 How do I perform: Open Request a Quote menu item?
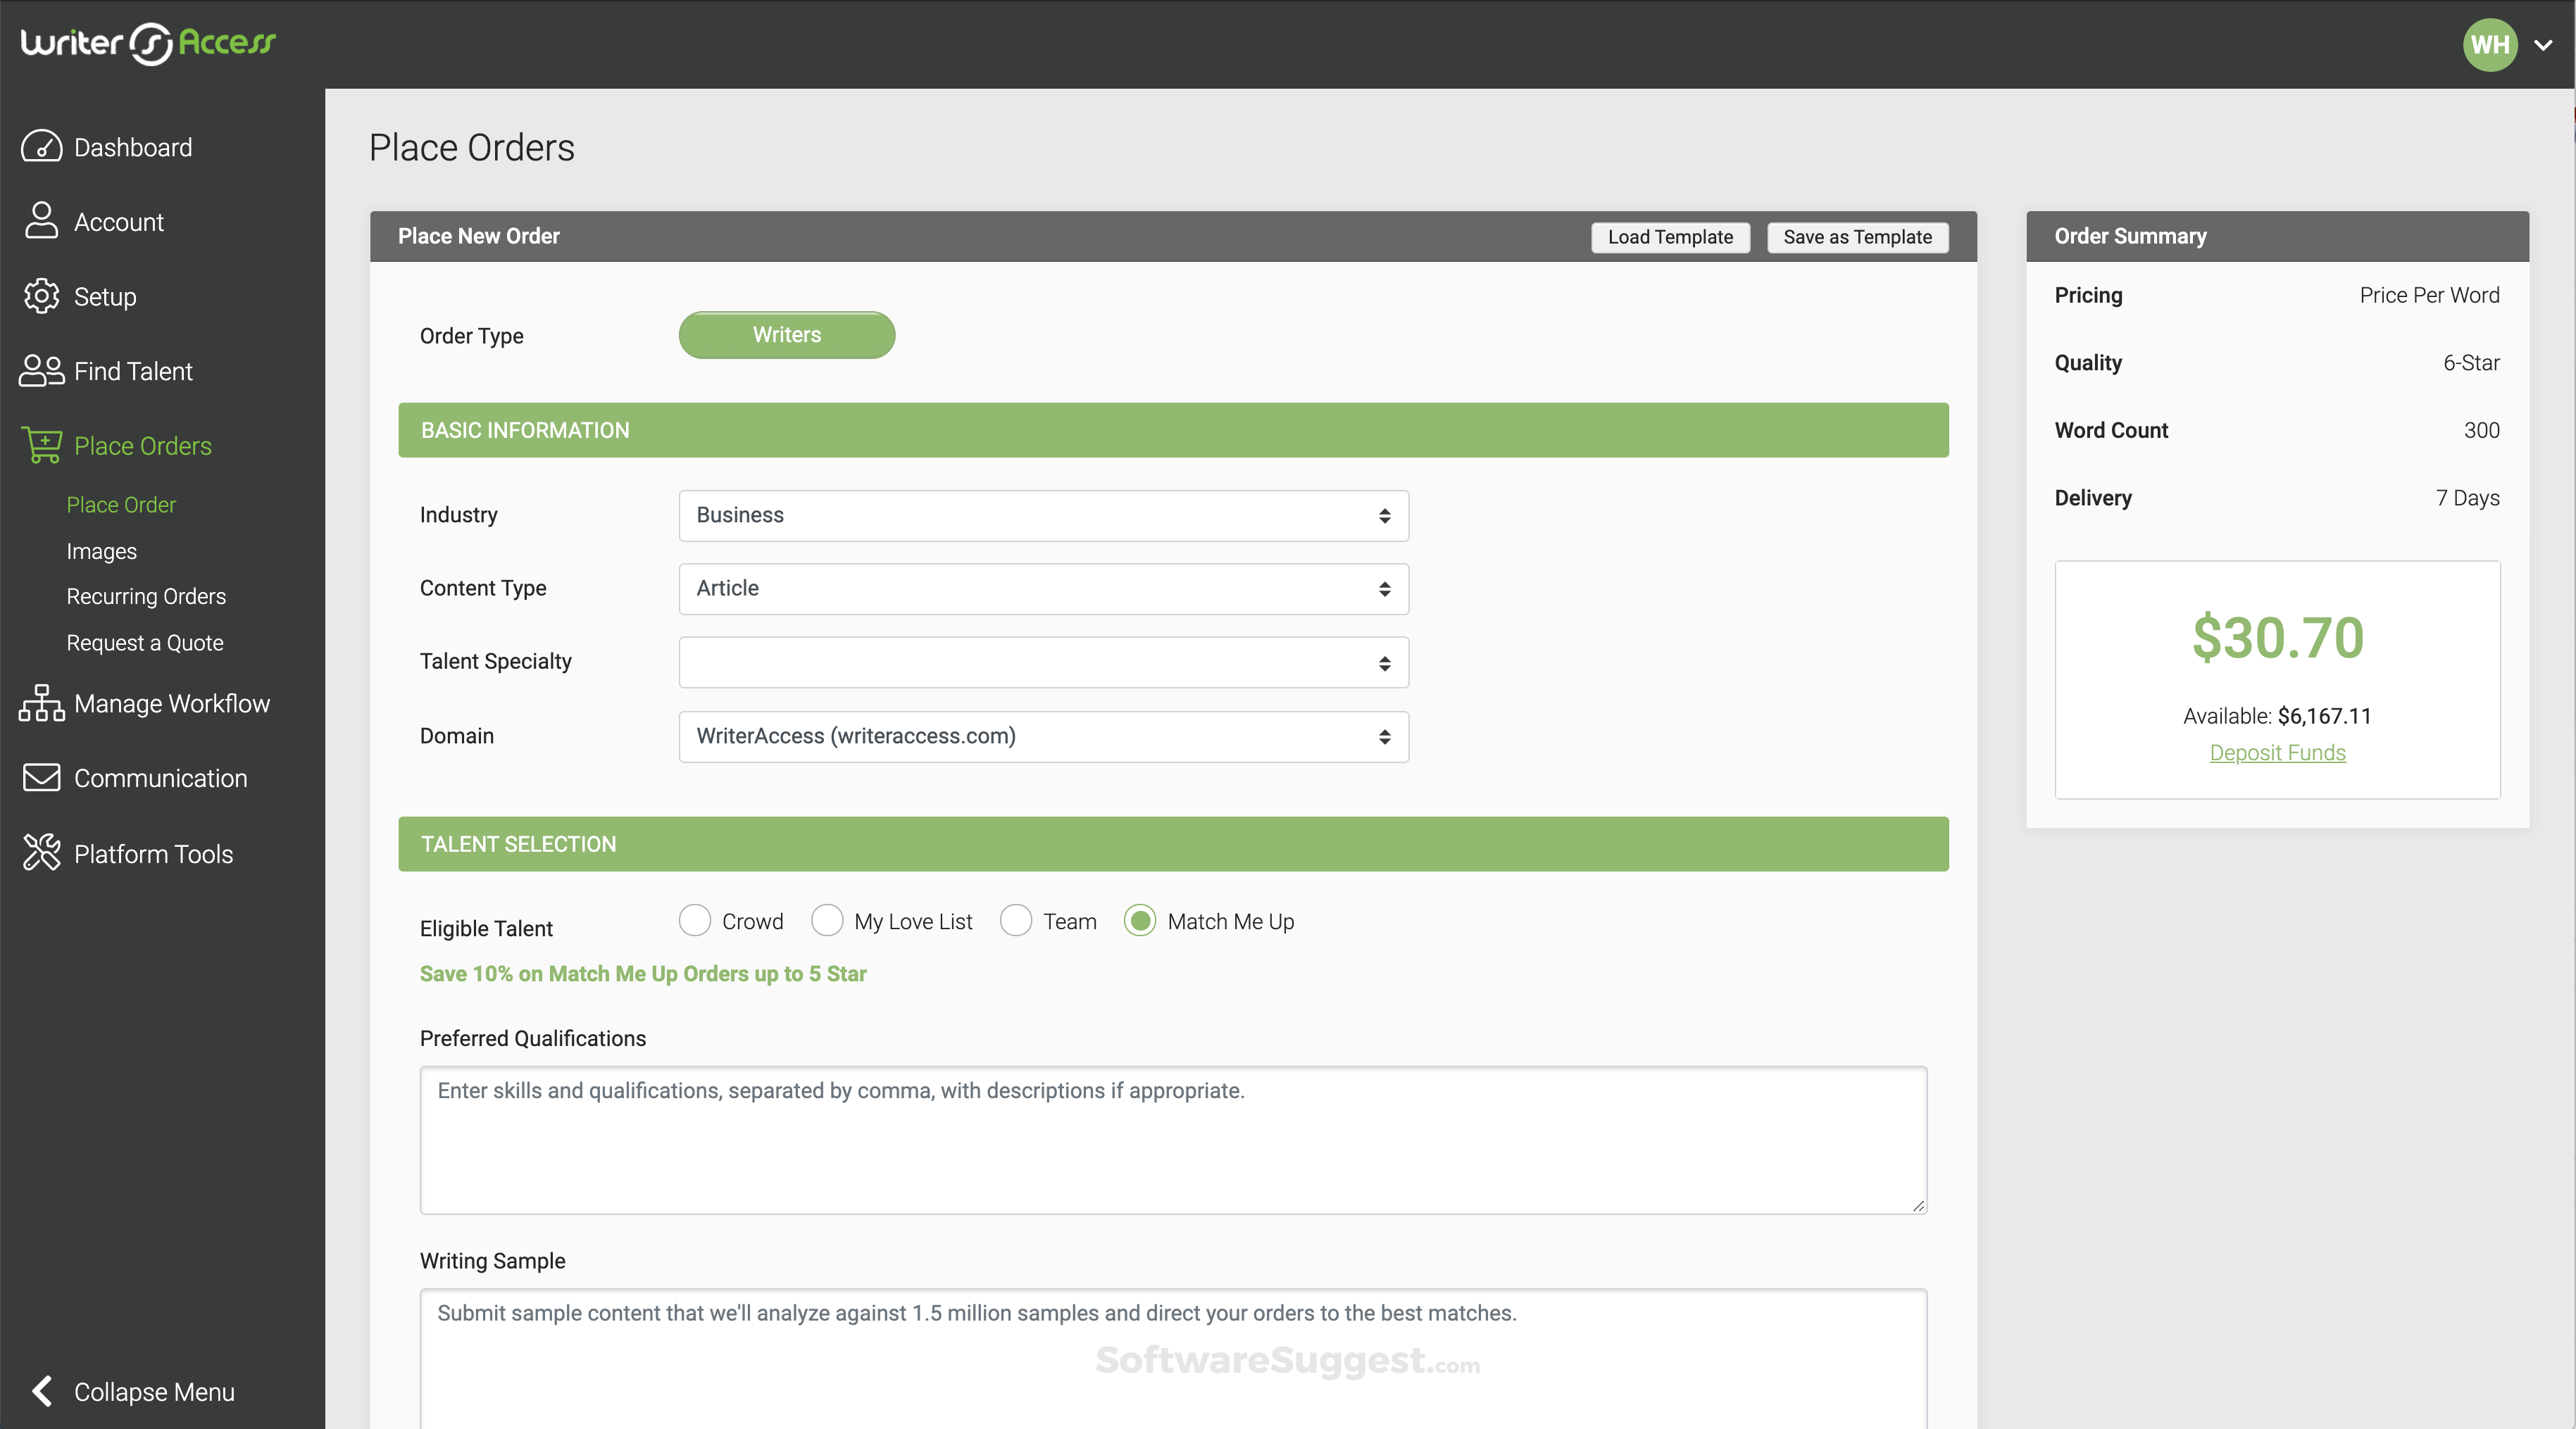coord(145,643)
